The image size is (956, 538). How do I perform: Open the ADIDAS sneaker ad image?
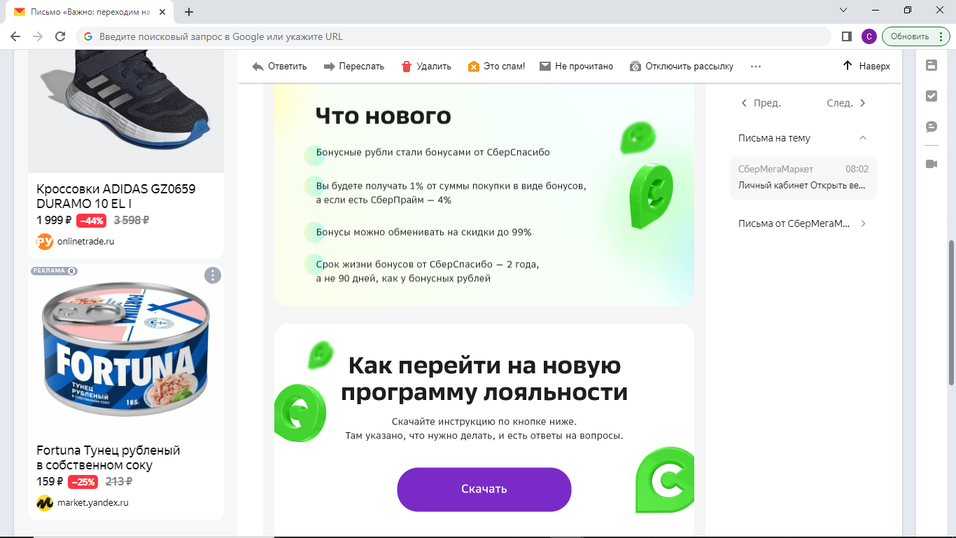(x=126, y=111)
